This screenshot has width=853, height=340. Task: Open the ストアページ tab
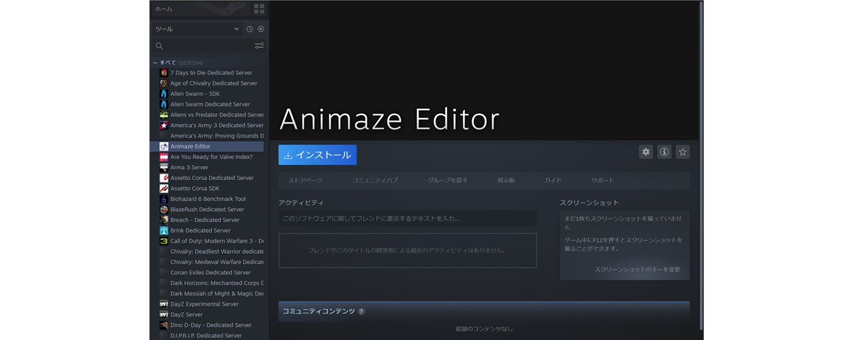point(305,181)
